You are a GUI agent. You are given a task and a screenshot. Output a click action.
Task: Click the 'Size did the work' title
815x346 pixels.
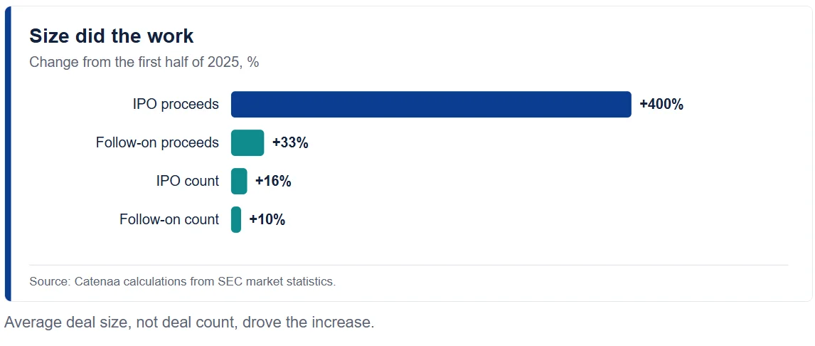coord(111,36)
